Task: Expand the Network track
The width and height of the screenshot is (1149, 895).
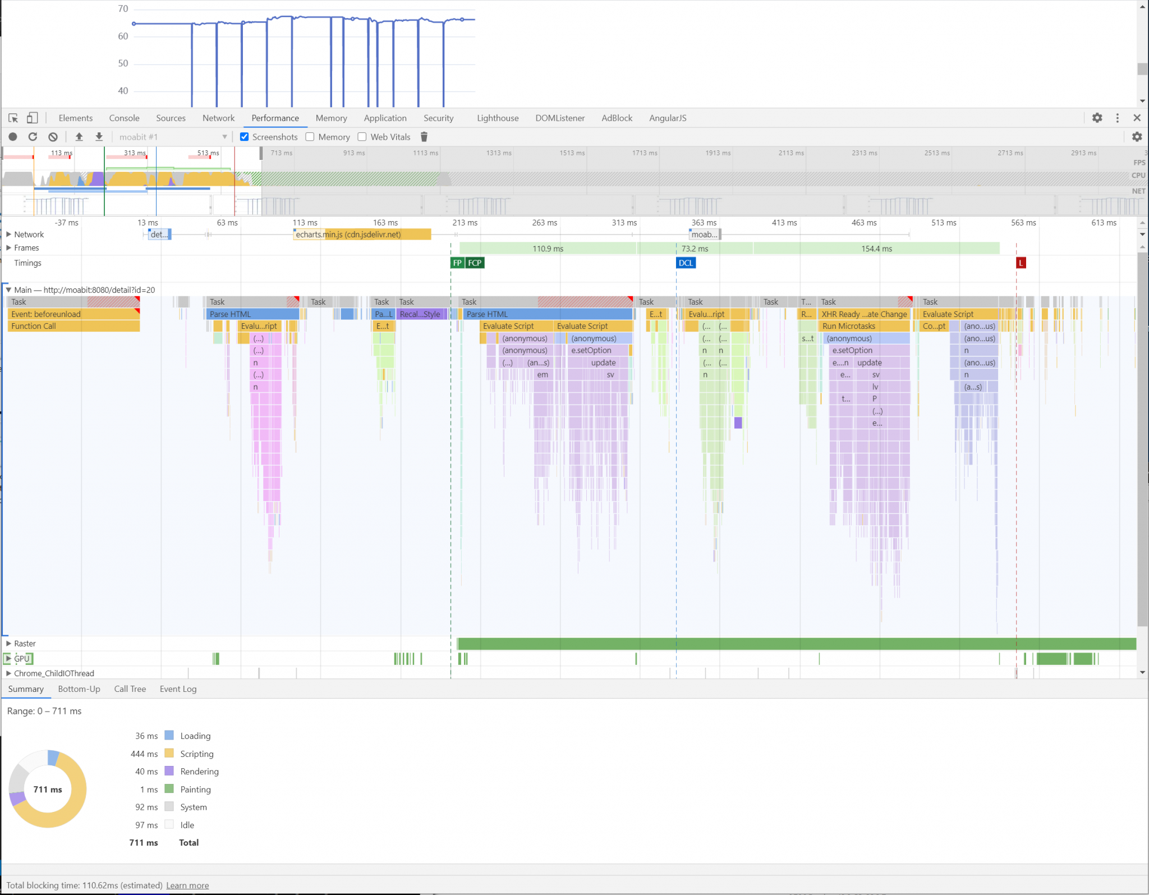Action: coord(9,234)
